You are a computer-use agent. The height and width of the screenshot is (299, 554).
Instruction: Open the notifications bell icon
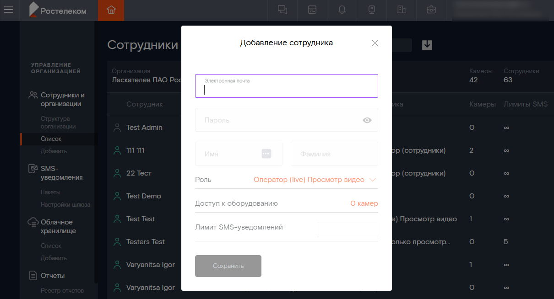click(342, 10)
